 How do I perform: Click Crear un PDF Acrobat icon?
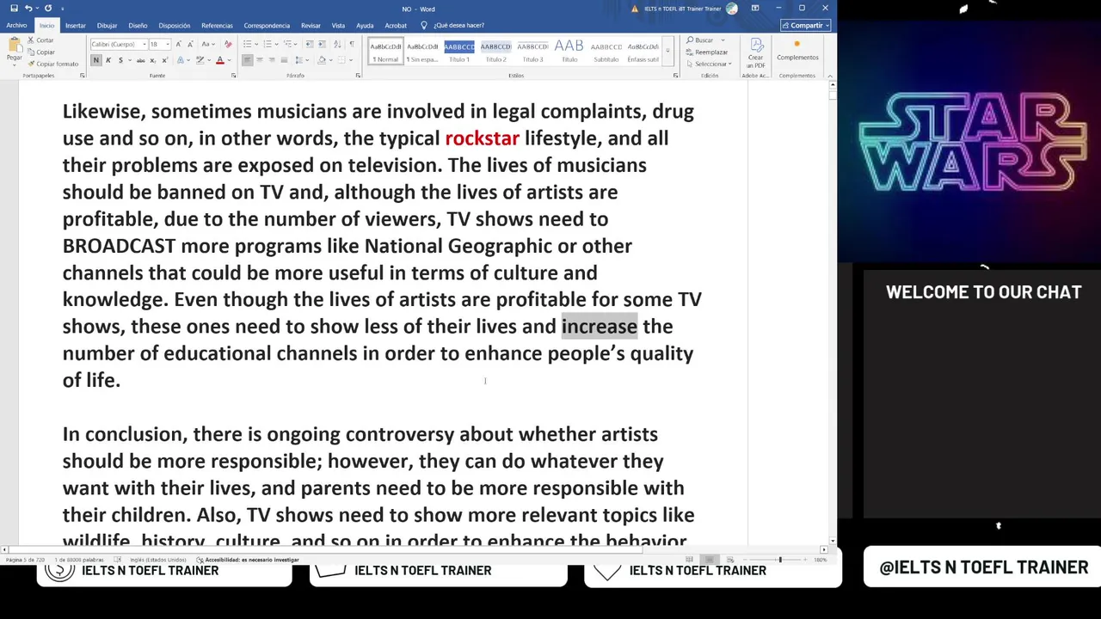coord(755,53)
